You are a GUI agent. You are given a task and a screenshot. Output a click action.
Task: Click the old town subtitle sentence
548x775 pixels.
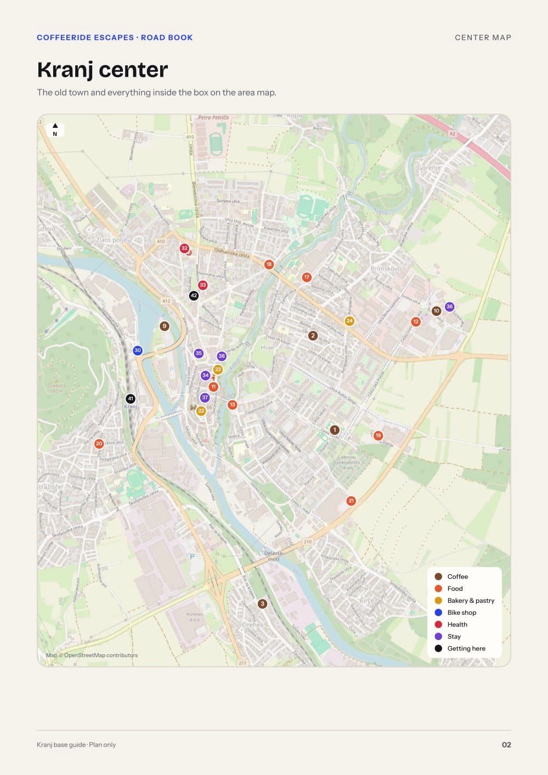[156, 92]
